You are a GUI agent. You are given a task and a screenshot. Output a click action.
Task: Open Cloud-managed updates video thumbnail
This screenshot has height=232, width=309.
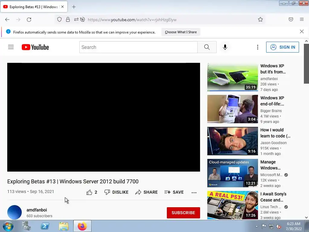[233, 173]
